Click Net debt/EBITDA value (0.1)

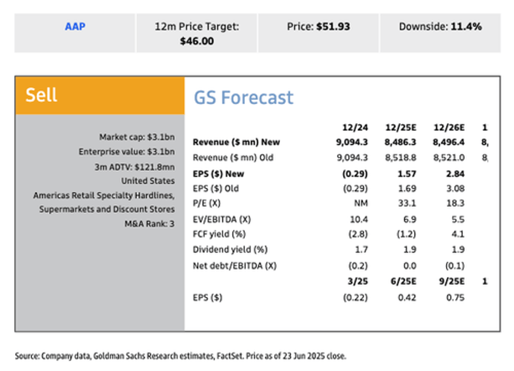(455, 266)
